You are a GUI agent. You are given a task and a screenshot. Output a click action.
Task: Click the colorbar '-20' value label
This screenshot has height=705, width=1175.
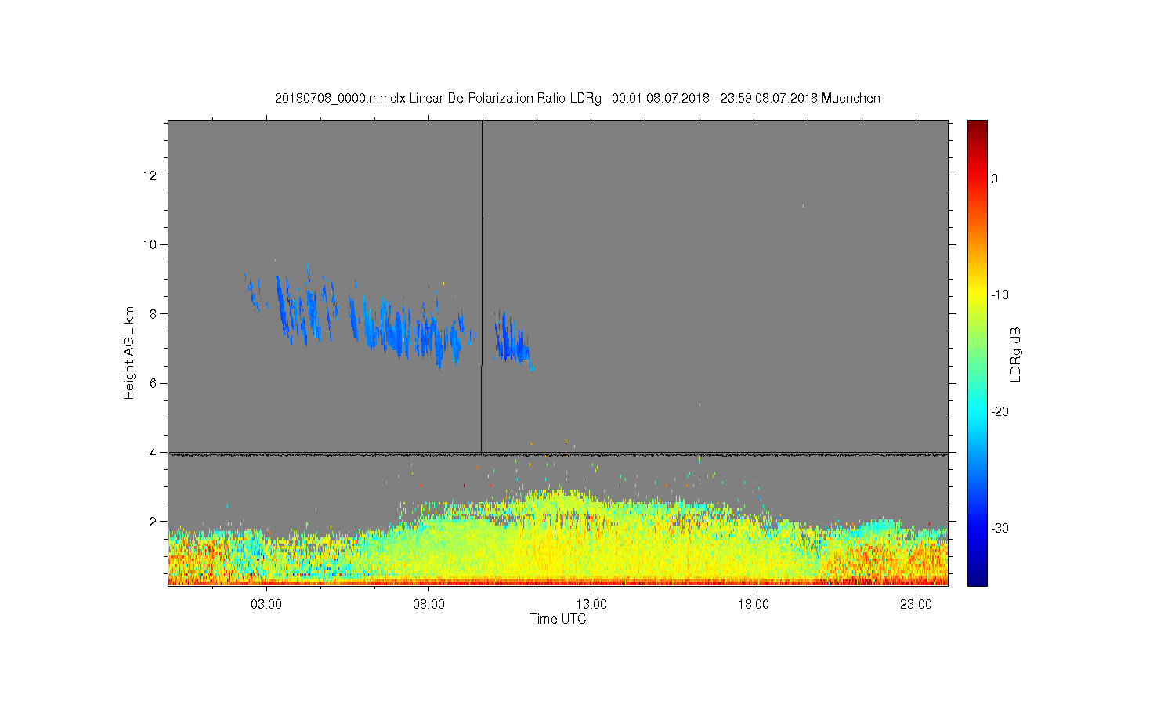click(x=1000, y=412)
